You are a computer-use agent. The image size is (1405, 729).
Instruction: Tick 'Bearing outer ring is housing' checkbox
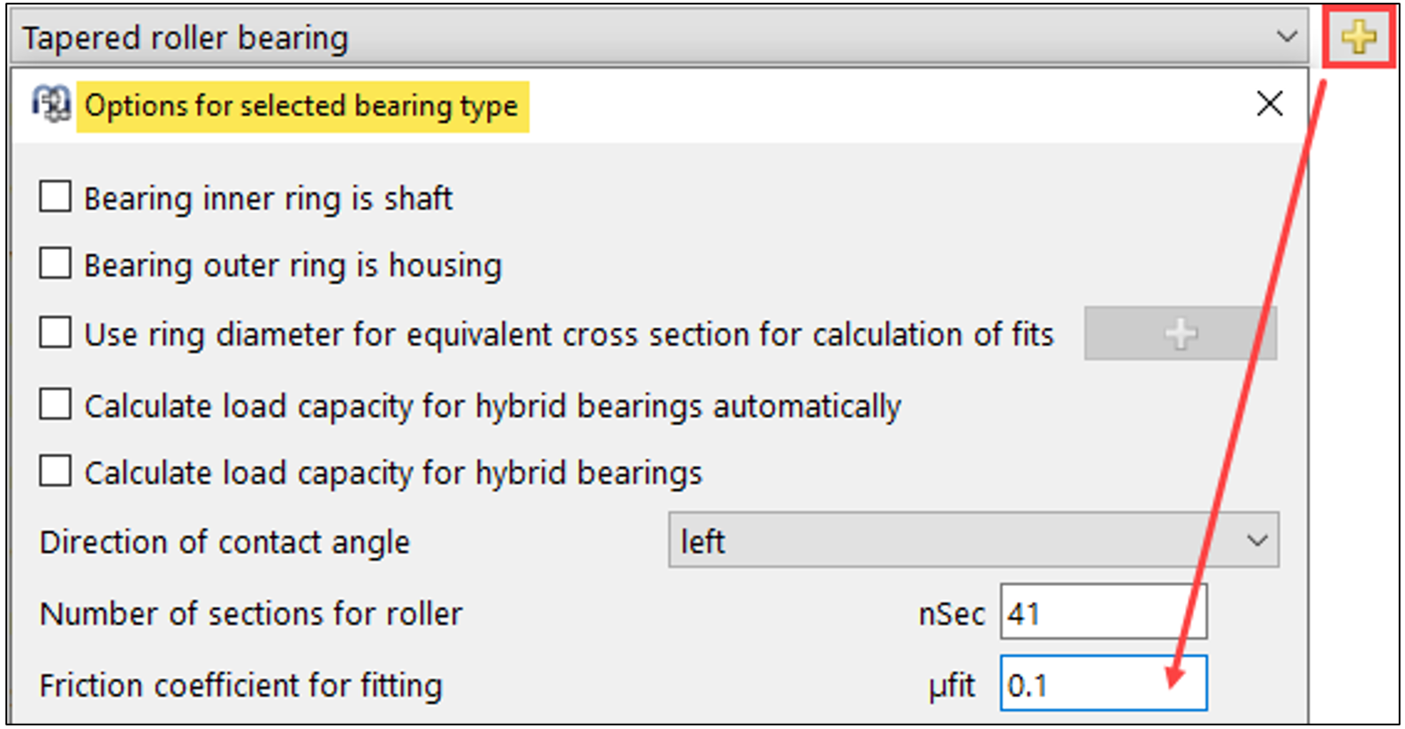[x=56, y=264]
